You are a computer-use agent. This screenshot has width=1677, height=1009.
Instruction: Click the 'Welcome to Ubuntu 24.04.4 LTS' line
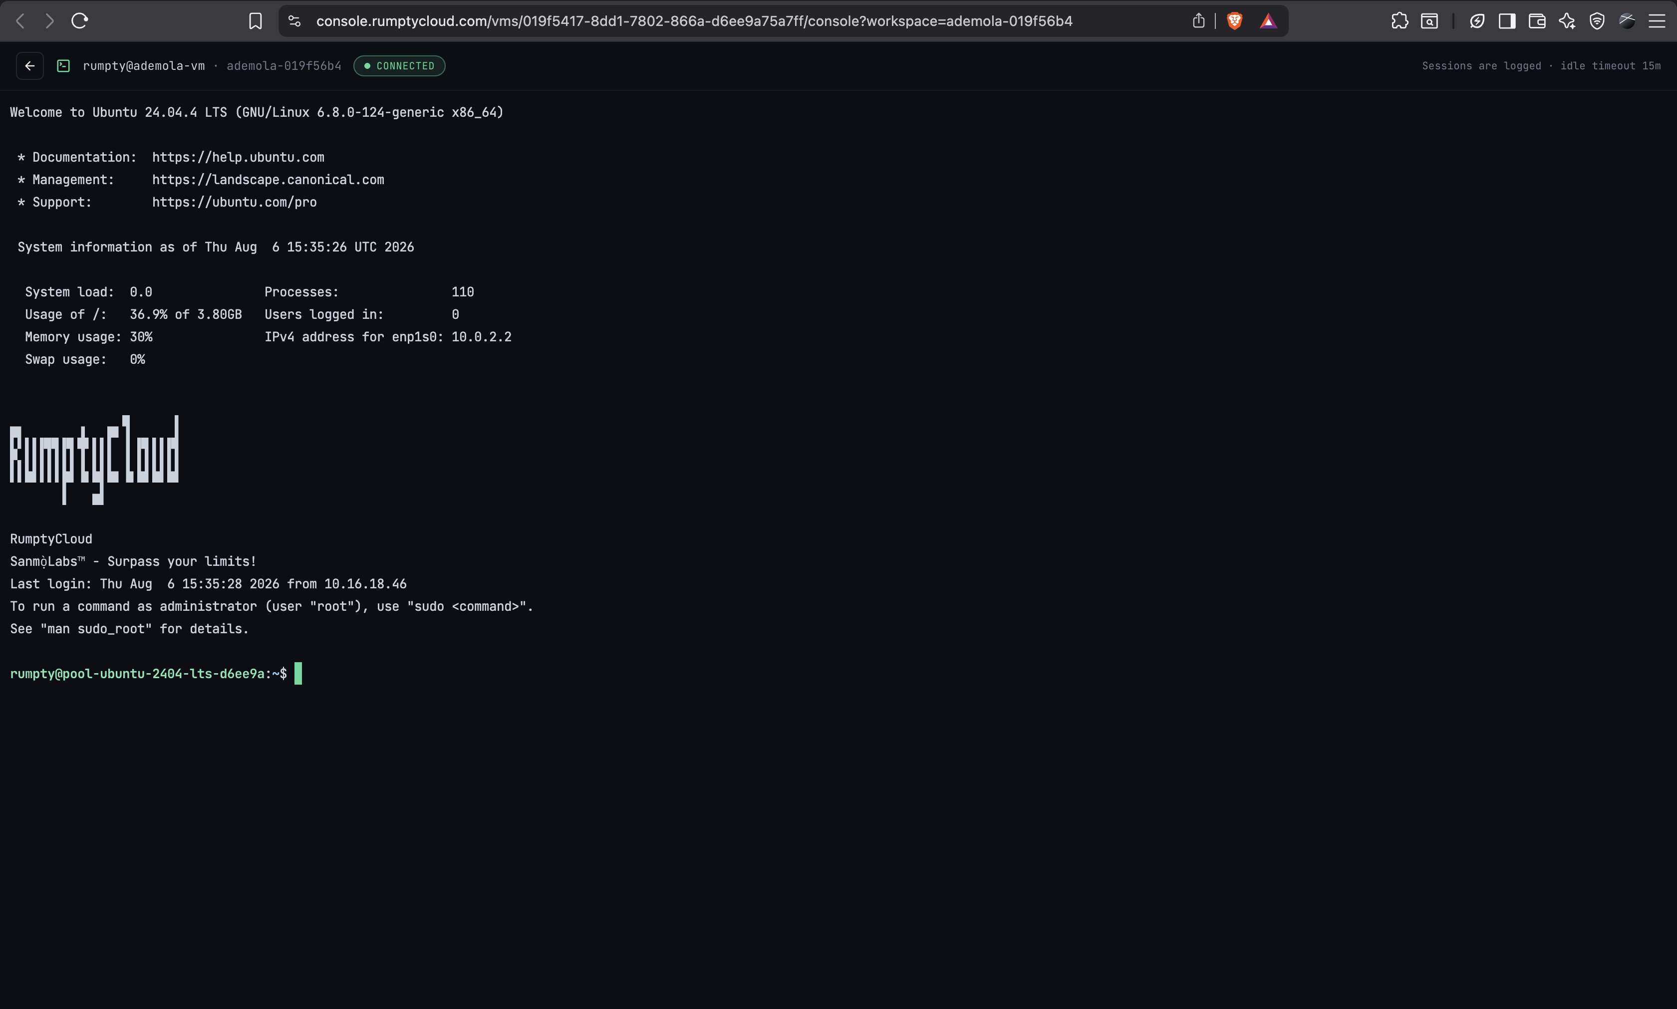[x=257, y=112]
